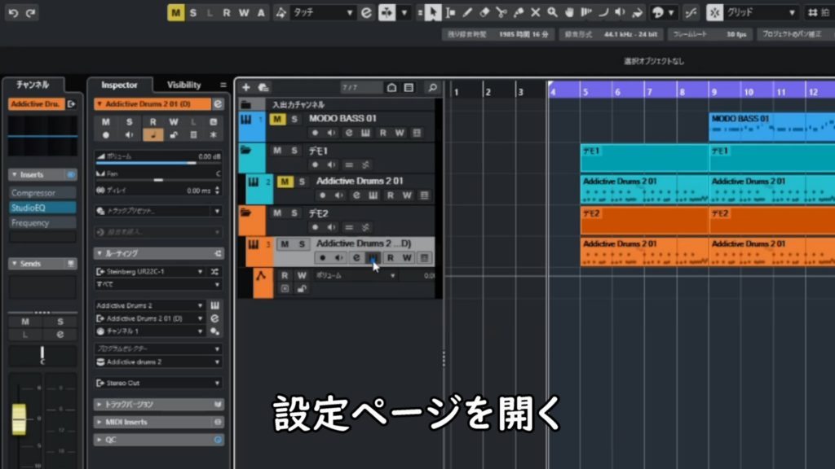Select the Eraser tool
The height and width of the screenshot is (469, 835).
tap(484, 12)
